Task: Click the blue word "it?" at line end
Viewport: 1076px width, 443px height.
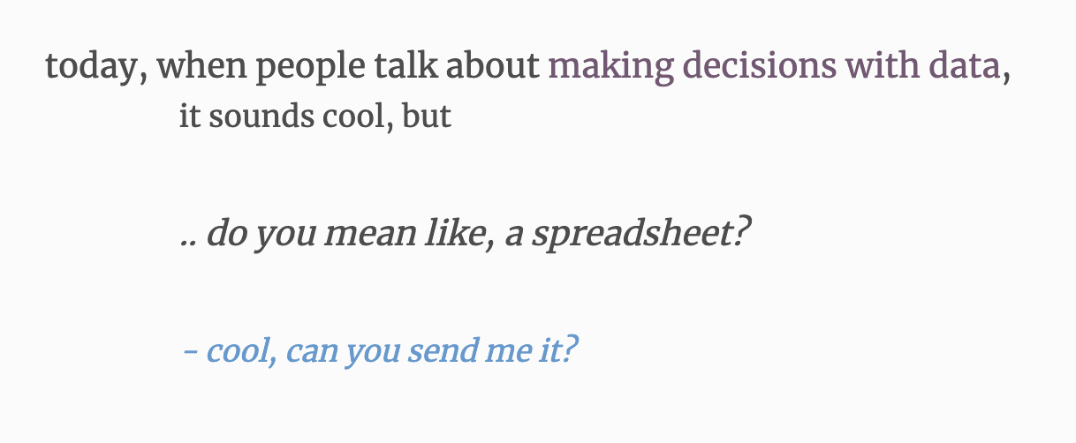Action: tap(559, 351)
